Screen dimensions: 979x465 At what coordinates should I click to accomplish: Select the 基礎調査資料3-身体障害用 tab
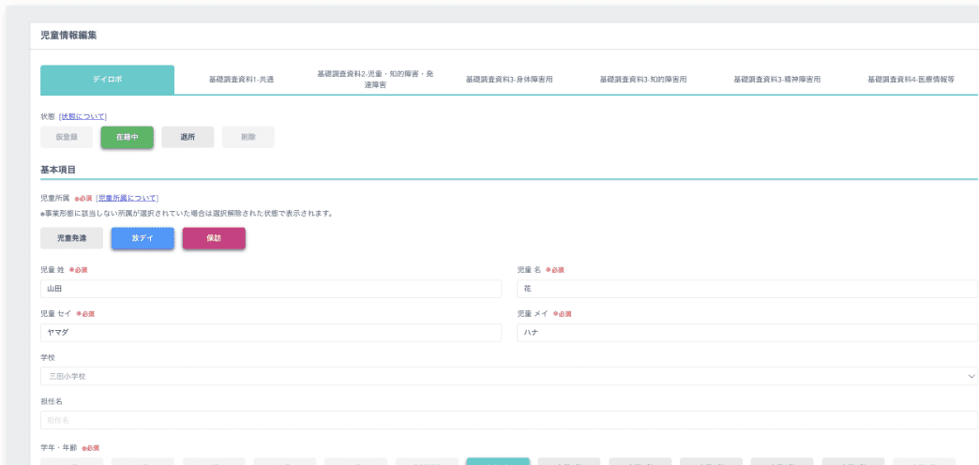coord(509,80)
